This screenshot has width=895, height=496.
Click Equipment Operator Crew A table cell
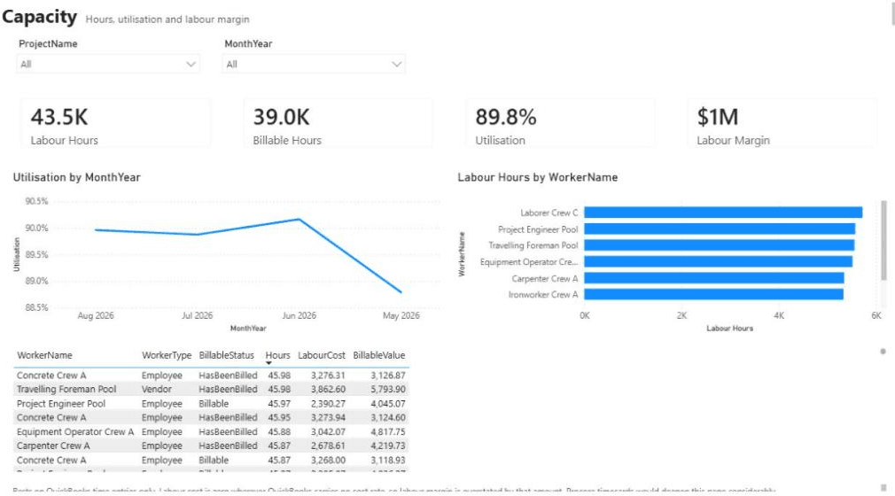pos(74,432)
